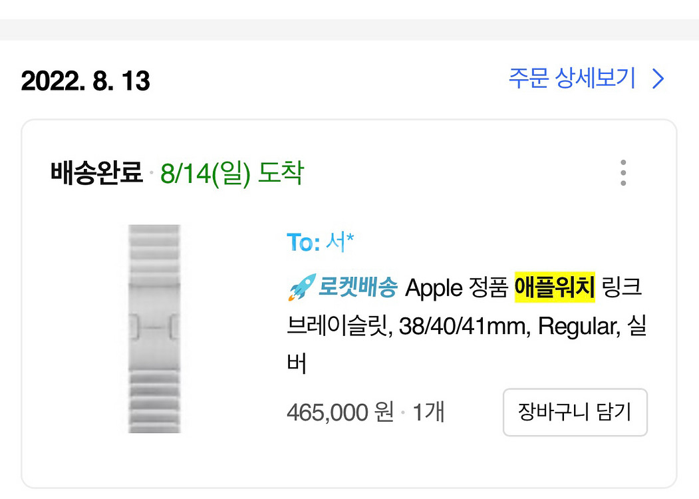Select the highlighted 애플워치 keyword

[555, 288]
